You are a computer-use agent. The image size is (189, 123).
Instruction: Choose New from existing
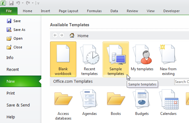168,59
